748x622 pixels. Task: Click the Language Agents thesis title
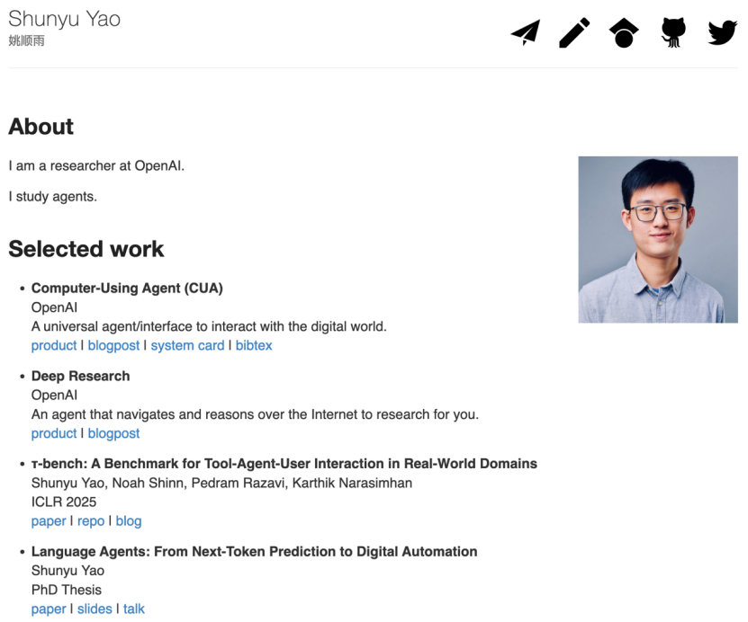point(254,552)
